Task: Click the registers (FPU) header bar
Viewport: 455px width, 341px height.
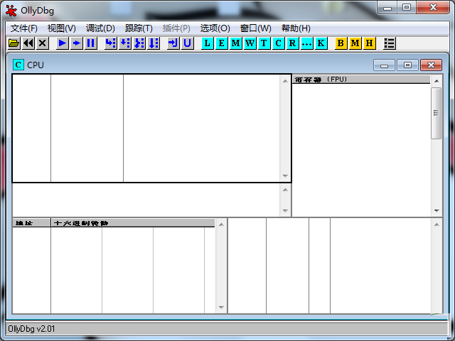Action: [x=361, y=80]
